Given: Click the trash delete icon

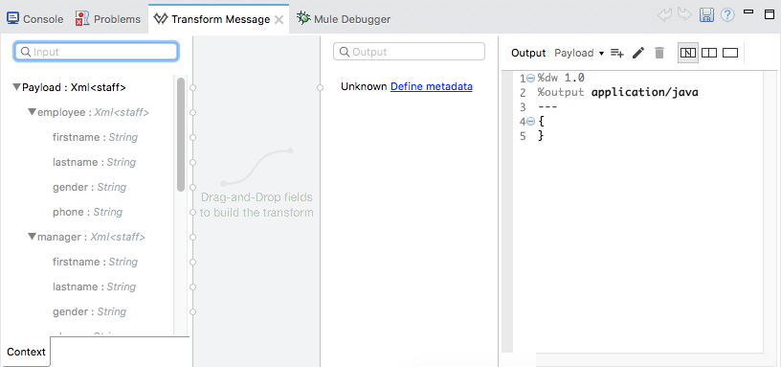Looking at the screenshot, I should [659, 53].
